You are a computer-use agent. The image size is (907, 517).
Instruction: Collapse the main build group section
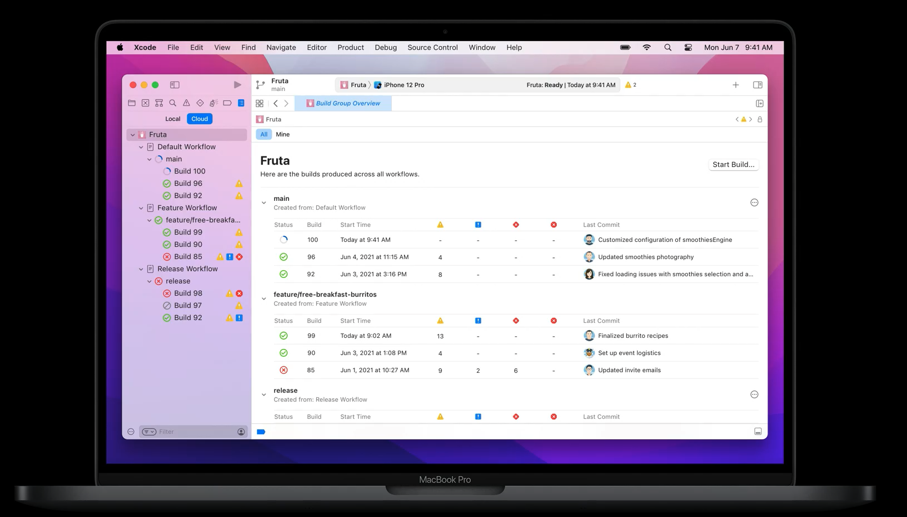264,203
